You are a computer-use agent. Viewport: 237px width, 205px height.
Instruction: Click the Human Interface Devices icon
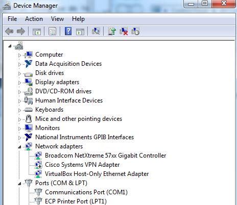[29, 100]
